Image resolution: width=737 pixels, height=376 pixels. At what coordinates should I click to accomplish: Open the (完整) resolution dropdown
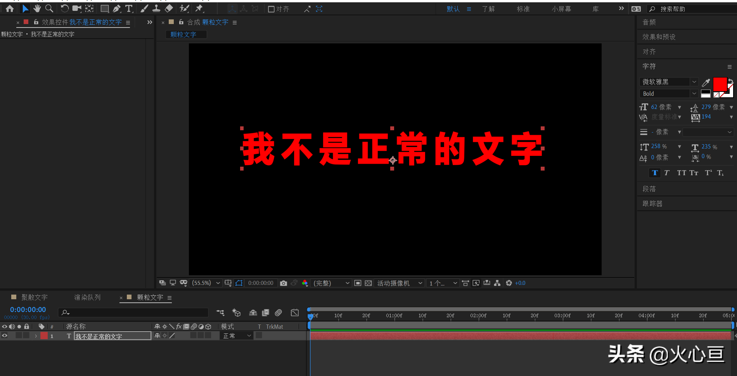click(331, 283)
